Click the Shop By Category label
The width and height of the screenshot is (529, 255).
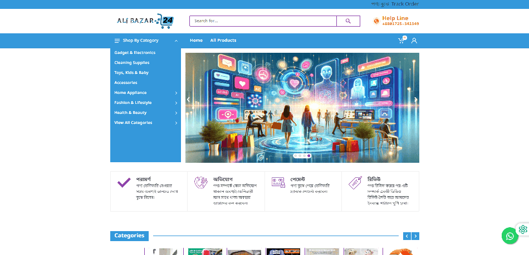tap(141, 41)
